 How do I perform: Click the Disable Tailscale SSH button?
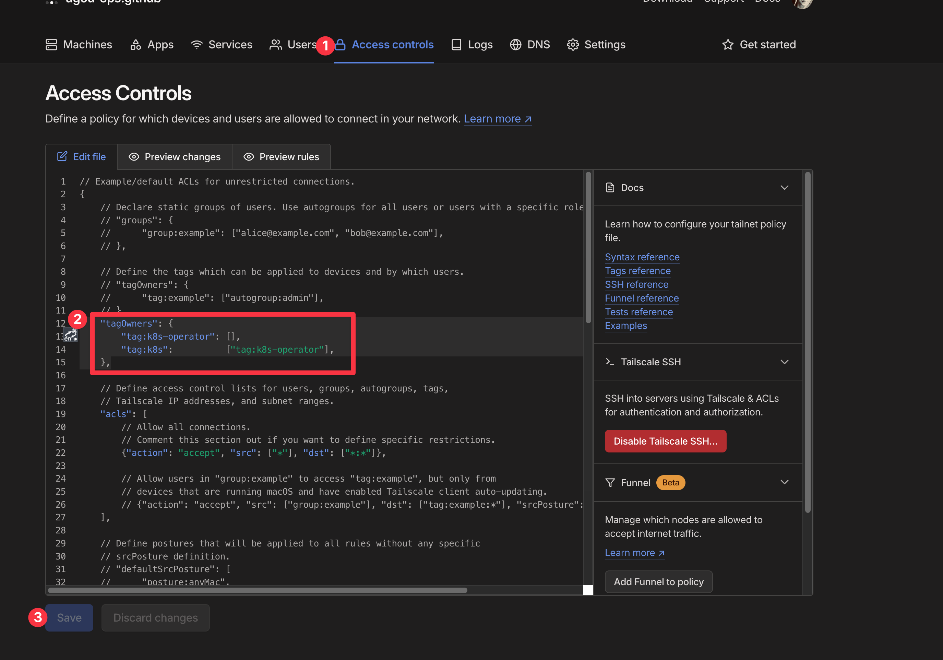pyautogui.click(x=666, y=441)
